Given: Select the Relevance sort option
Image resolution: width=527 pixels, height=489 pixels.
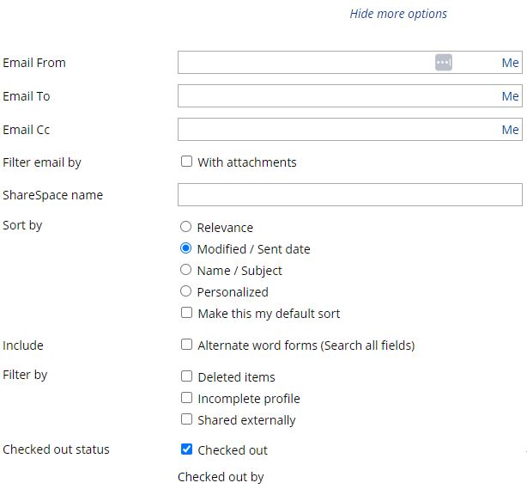Looking at the screenshot, I should (x=185, y=227).
